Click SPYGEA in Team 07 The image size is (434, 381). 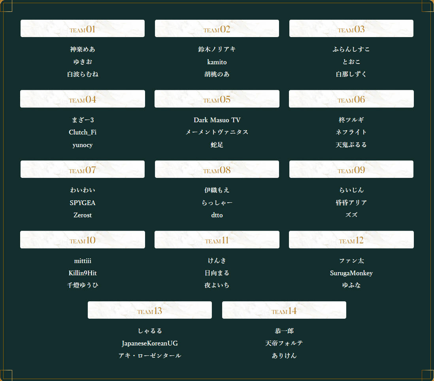pos(83,203)
